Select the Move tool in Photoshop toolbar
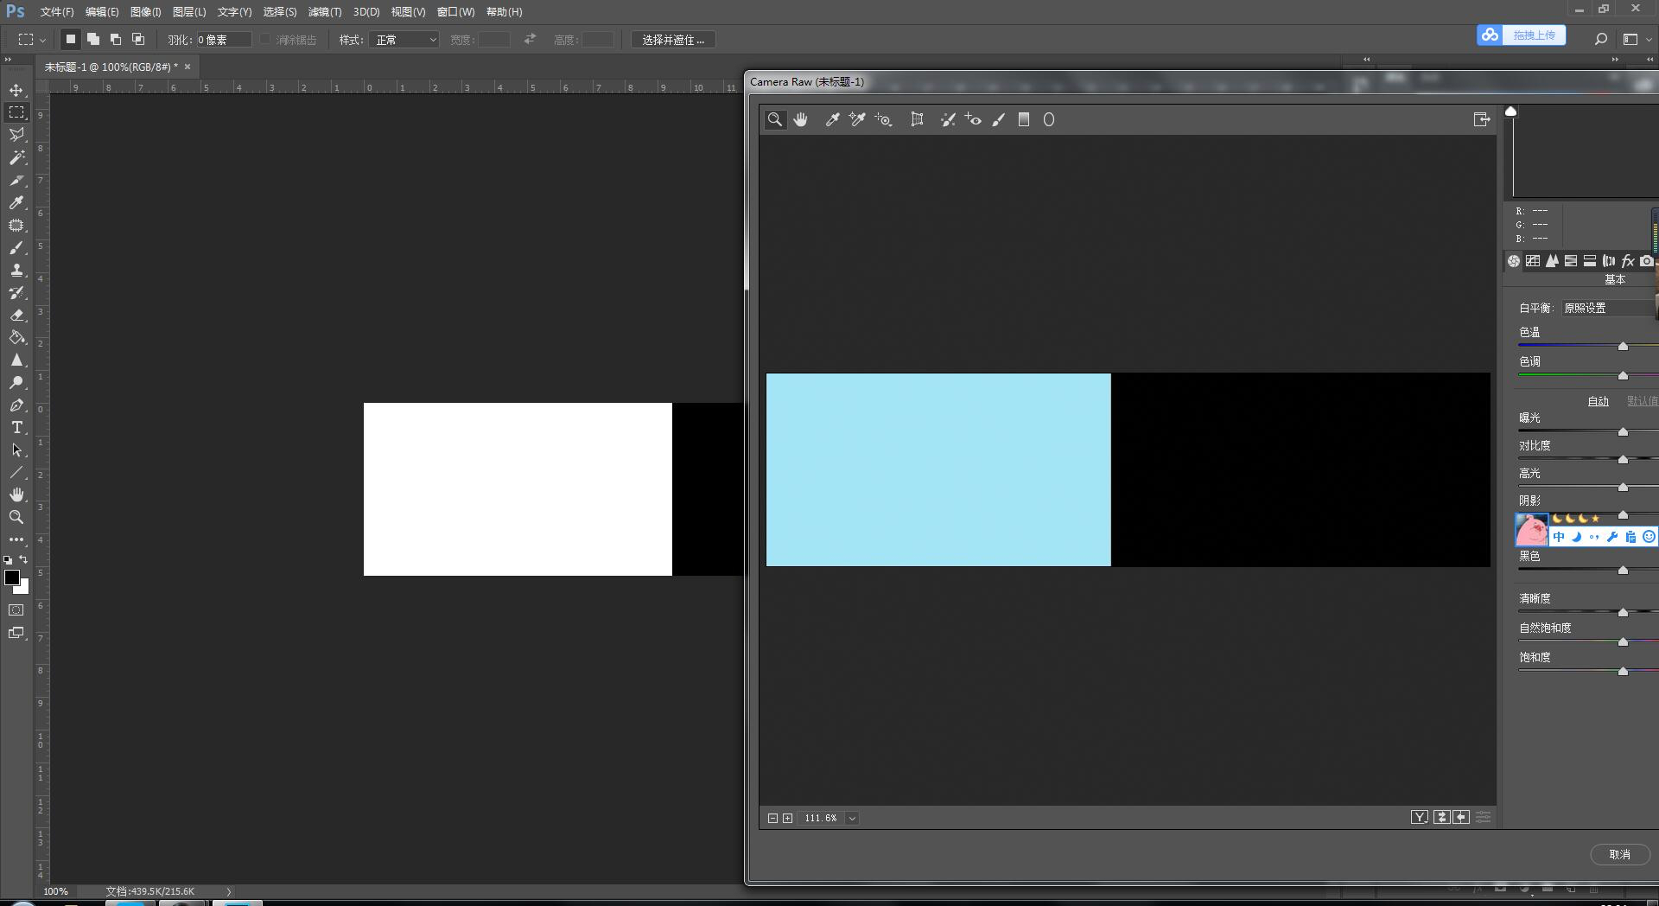Screen dimensions: 1659x906 point(16,90)
